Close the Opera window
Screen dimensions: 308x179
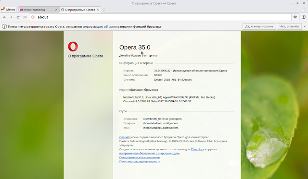coord(304,3)
